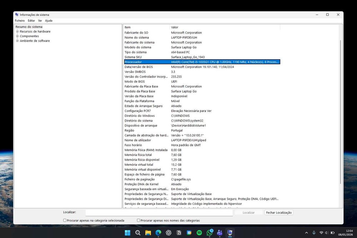The width and height of the screenshot is (357, 238).
Task: Expand the Componentes tree node
Action: click(x=17, y=36)
